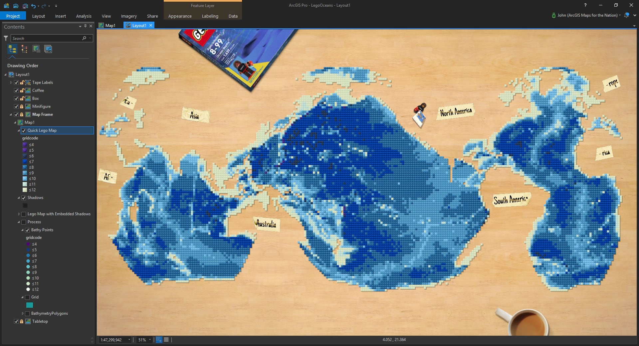Switch to the Map1 view tab
The width and height of the screenshot is (639, 346).
coord(107,25)
